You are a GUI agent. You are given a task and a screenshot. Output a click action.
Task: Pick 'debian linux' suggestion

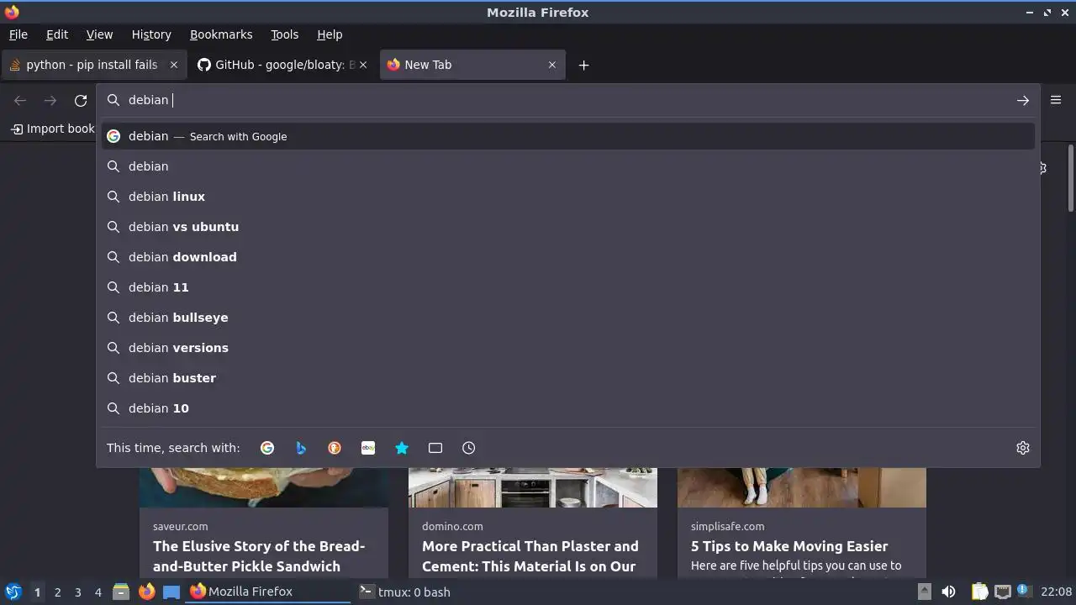[568, 197]
